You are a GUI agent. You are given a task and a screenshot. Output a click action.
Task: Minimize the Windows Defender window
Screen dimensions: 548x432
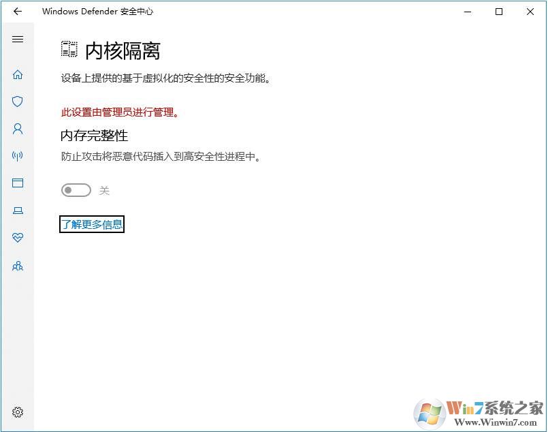tap(468, 12)
